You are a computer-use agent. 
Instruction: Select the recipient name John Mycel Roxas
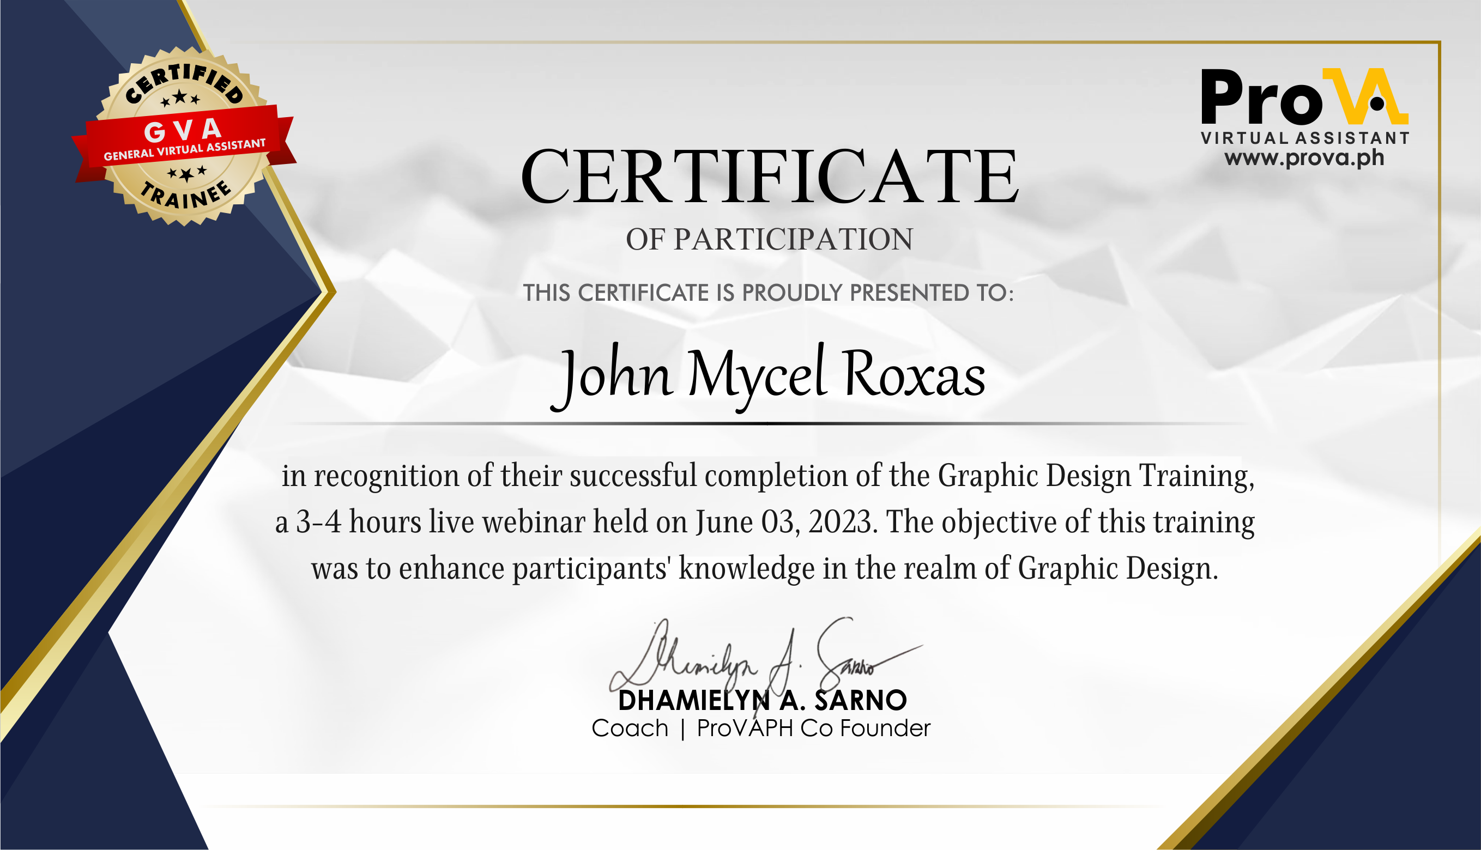pos(769,377)
